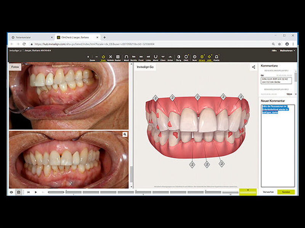Open a new browser tab
The image size is (305, 228).
click(104, 37)
